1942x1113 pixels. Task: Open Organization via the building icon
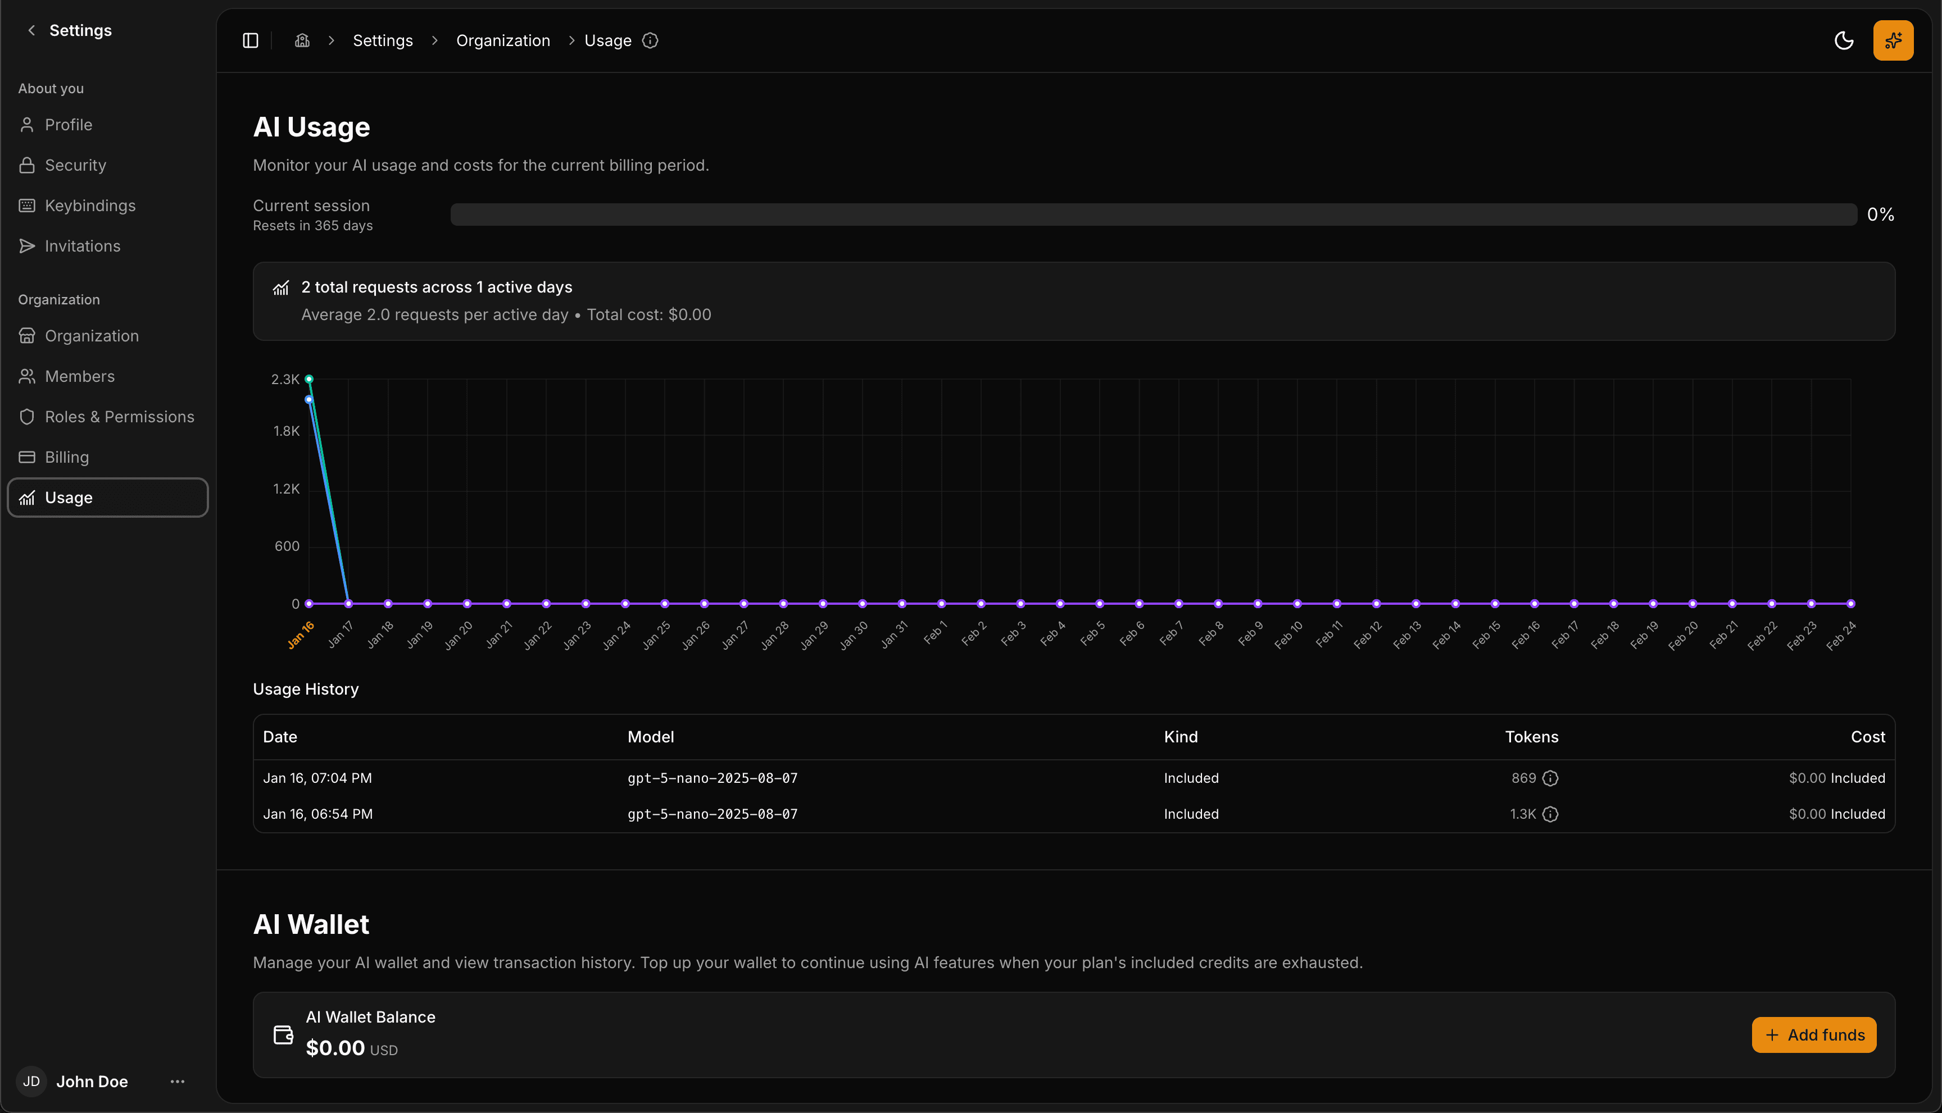(x=28, y=336)
